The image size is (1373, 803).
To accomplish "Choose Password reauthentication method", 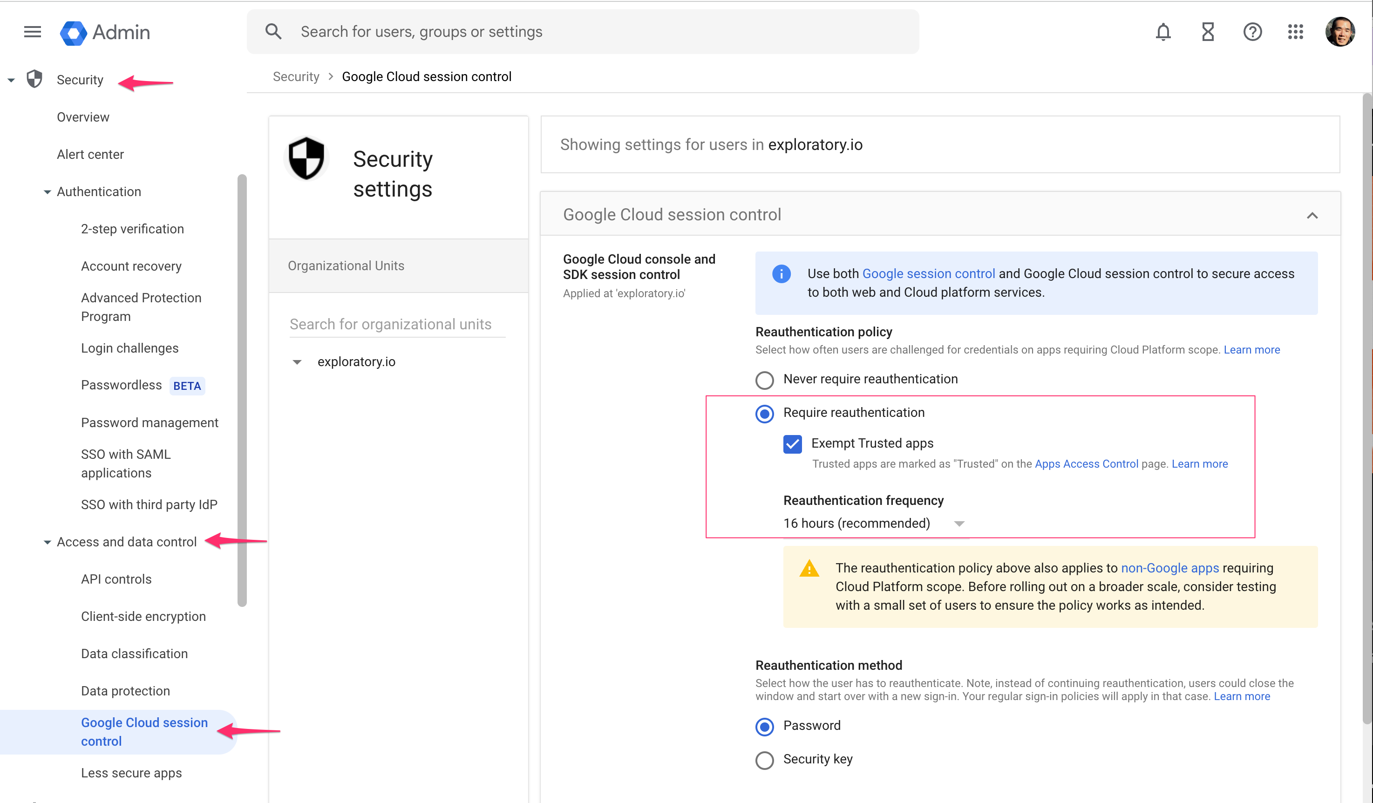I will [764, 726].
